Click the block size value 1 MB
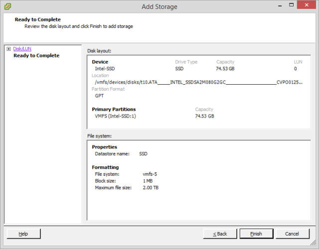The width and height of the screenshot is (319, 249). 148,181
